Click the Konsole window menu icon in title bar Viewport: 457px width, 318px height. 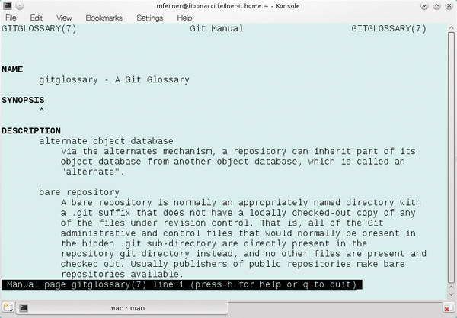pos(8,5)
